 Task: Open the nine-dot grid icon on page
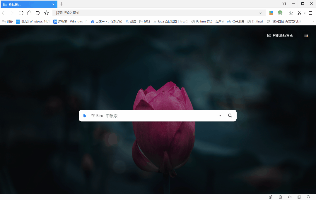point(306,35)
